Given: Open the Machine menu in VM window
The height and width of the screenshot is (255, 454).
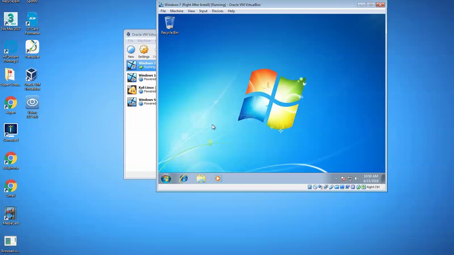Looking at the screenshot, I should point(177,11).
